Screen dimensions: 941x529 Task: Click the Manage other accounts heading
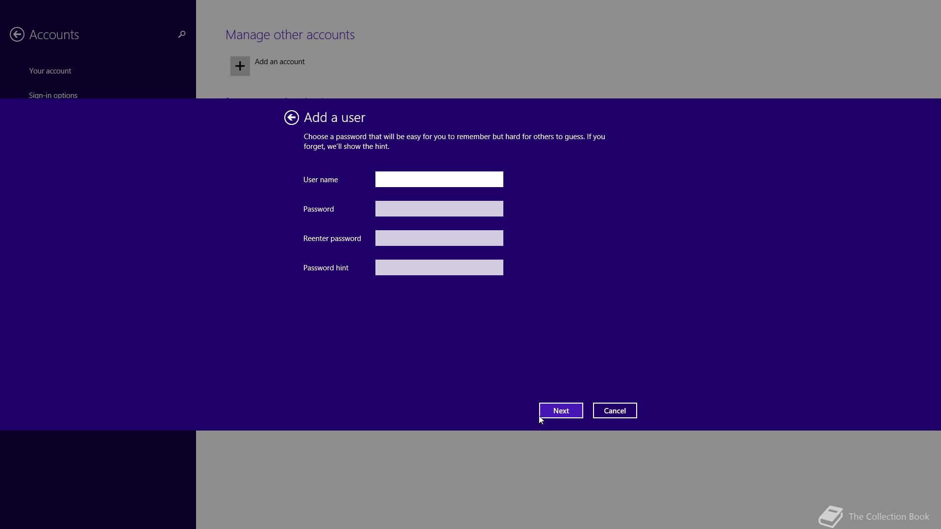(290, 35)
